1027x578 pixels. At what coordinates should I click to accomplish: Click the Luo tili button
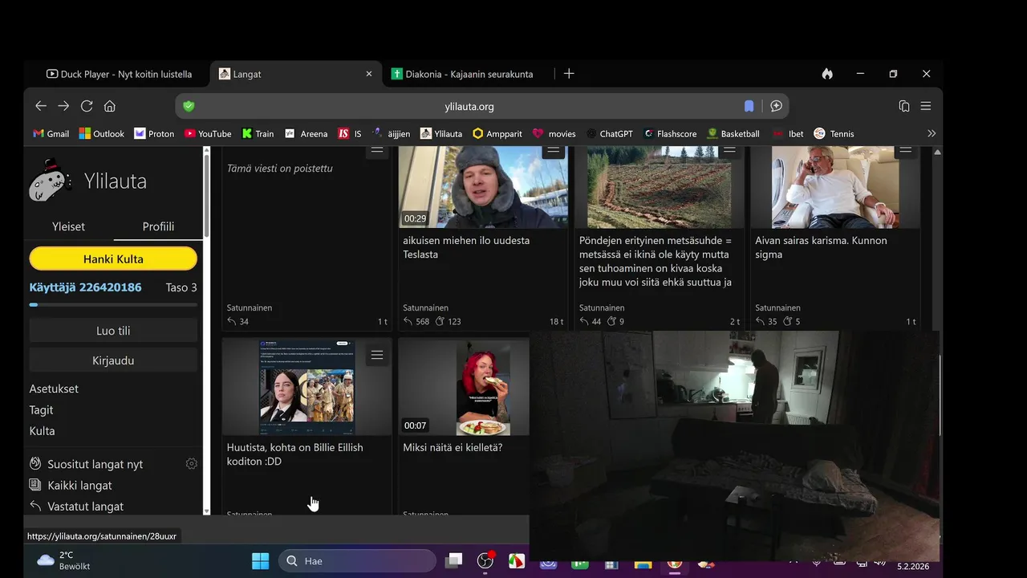(113, 331)
